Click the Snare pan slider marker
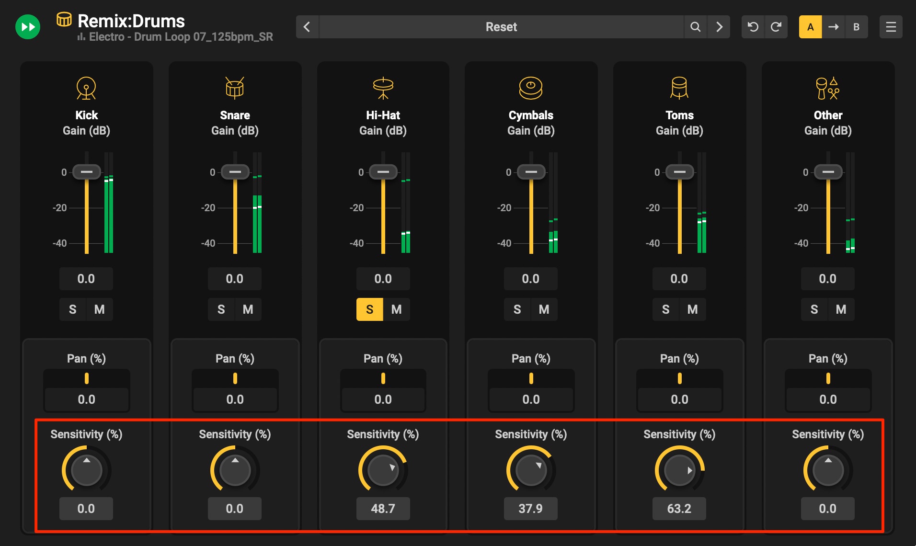 pyautogui.click(x=235, y=378)
